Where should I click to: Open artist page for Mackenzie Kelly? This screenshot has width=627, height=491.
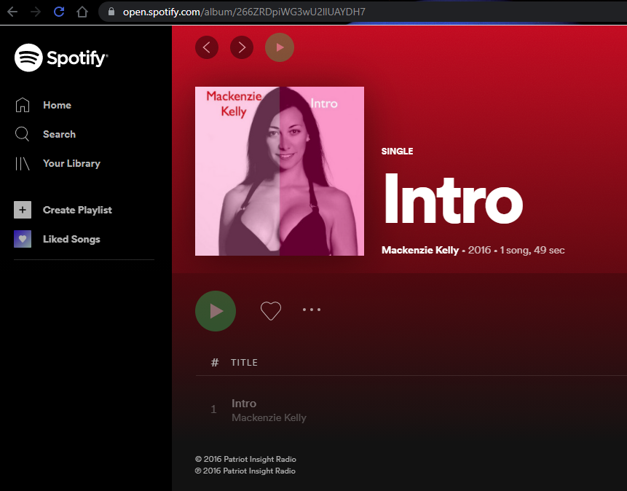(419, 250)
